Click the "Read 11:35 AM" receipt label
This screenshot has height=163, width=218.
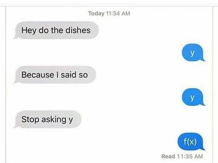(182, 156)
